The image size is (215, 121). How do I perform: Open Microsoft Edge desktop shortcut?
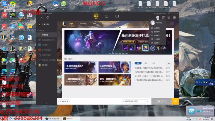[x=4, y=73]
